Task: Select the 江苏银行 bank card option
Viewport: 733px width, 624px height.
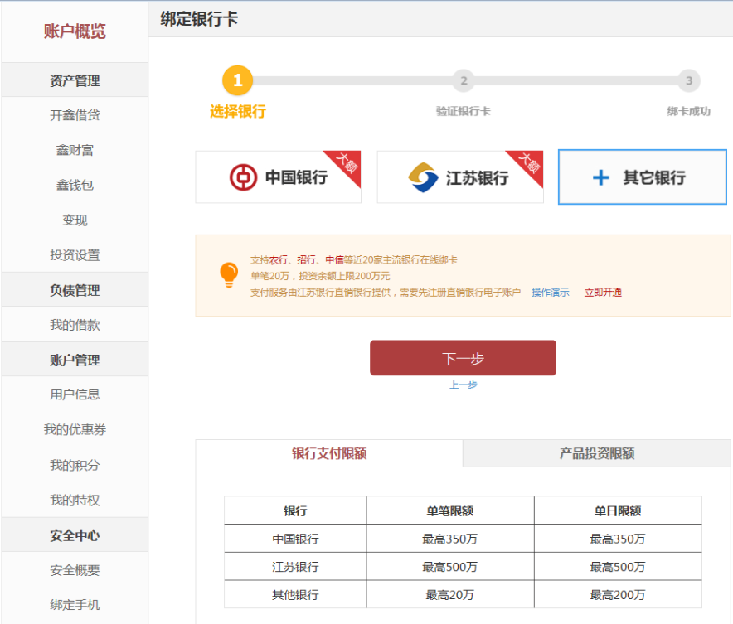Action: click(460, 177)
